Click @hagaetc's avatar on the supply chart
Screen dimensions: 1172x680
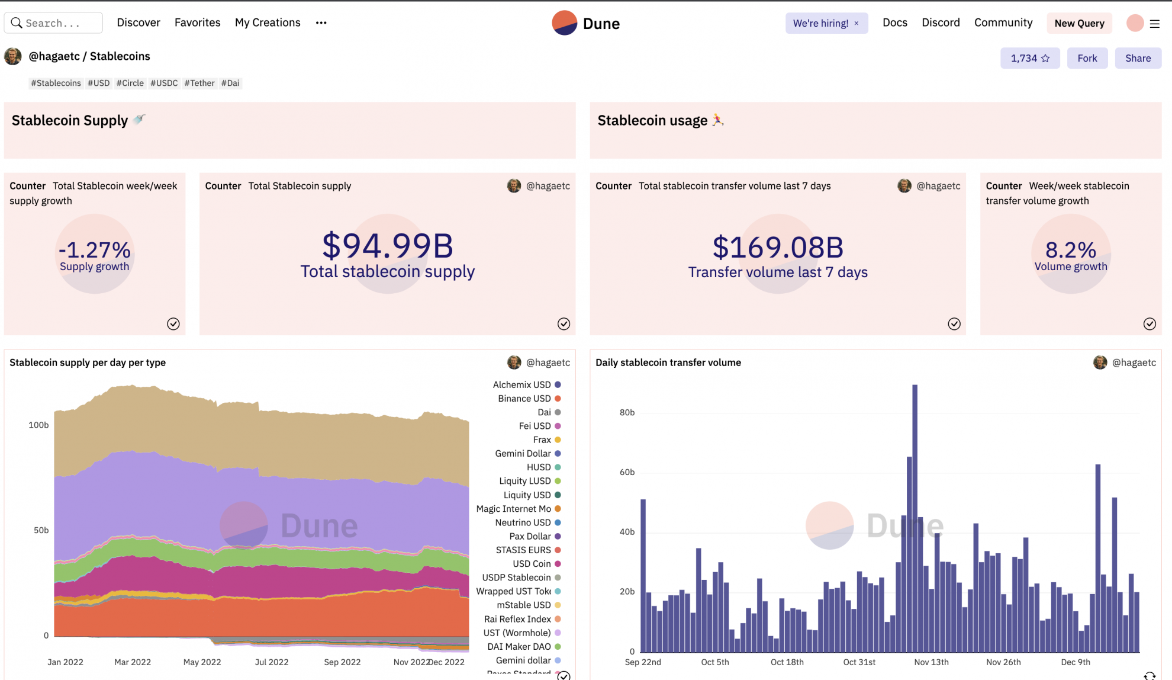pos(514,362)
